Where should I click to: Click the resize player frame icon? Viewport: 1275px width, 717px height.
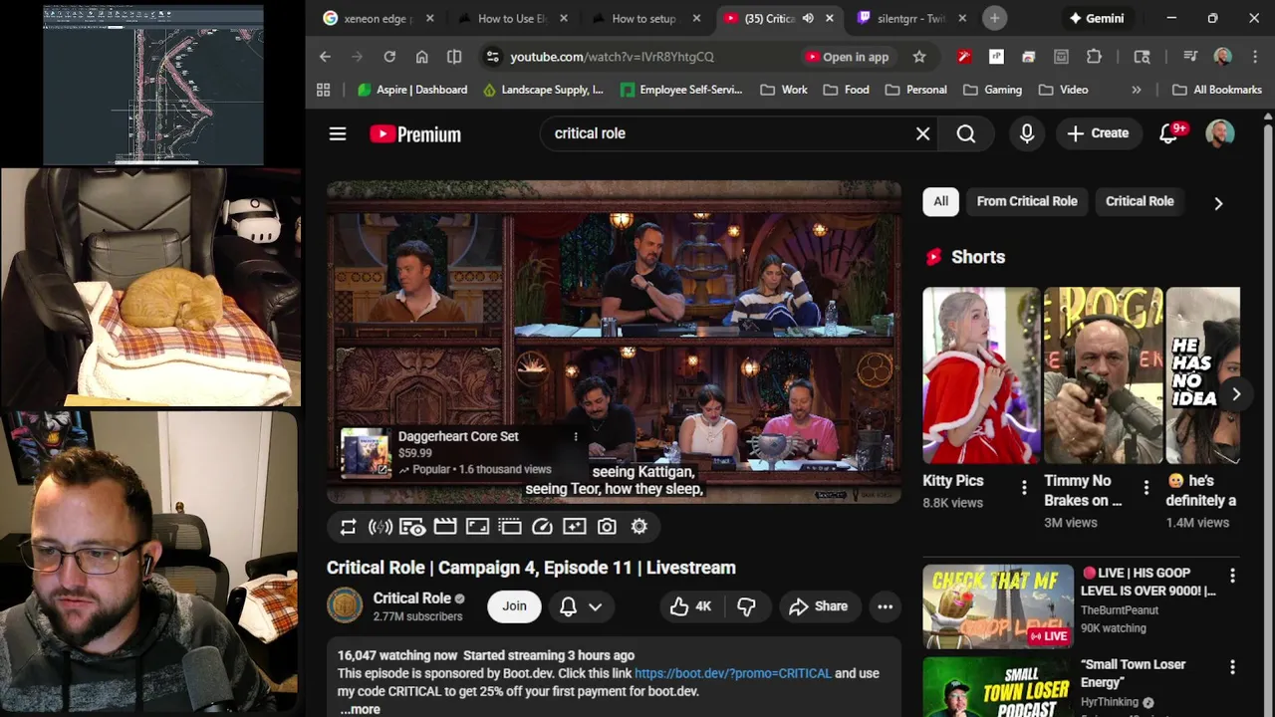(477, 527)
